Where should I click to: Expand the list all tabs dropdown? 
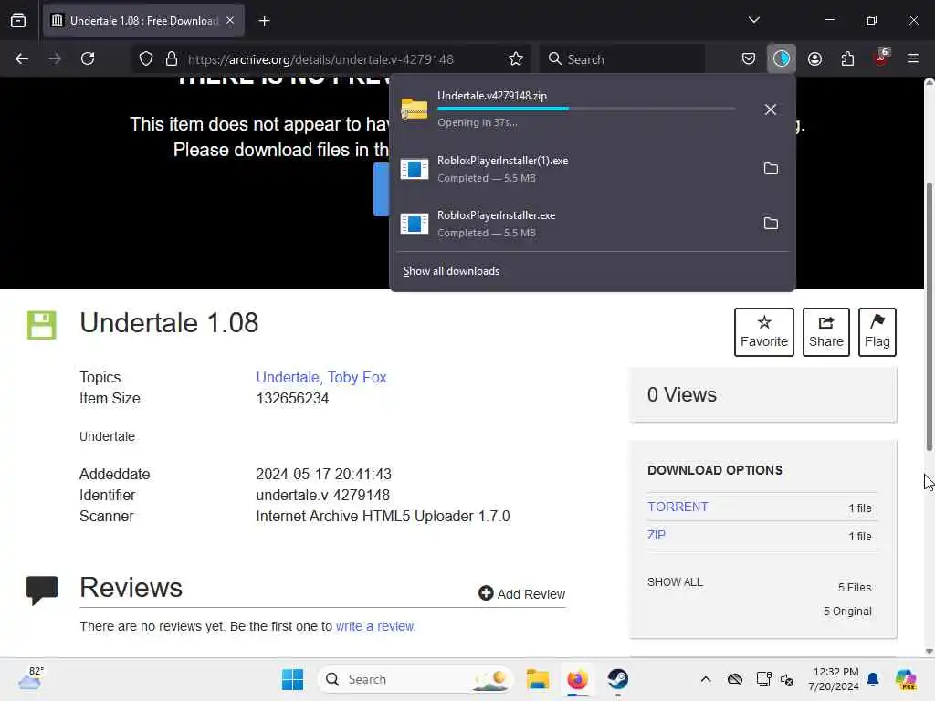(x=753, y=20)
